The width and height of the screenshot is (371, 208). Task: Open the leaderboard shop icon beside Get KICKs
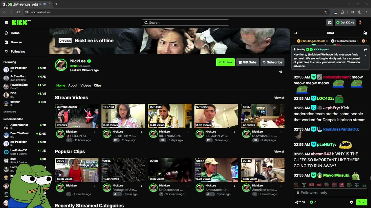click(x=330, y=23)
